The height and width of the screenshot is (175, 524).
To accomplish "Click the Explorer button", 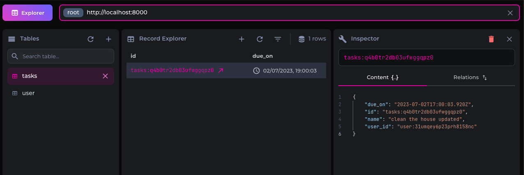I will pos(28,13).
